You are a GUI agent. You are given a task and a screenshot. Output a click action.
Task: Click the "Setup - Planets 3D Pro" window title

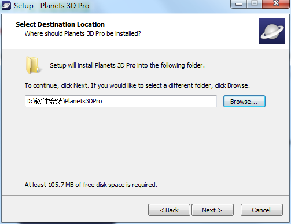click(x=51, y=6)
